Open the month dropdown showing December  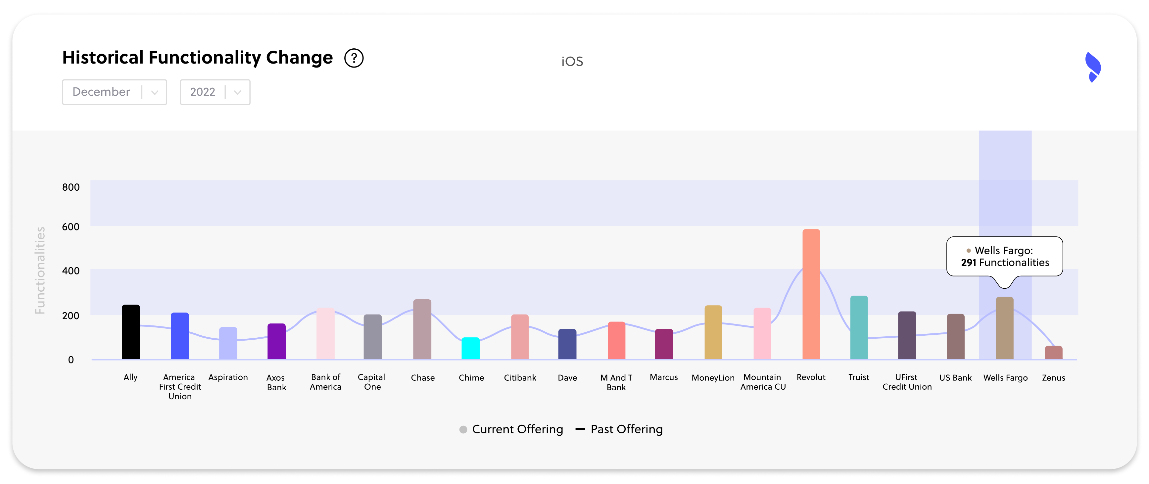click(x=114, y=92)
